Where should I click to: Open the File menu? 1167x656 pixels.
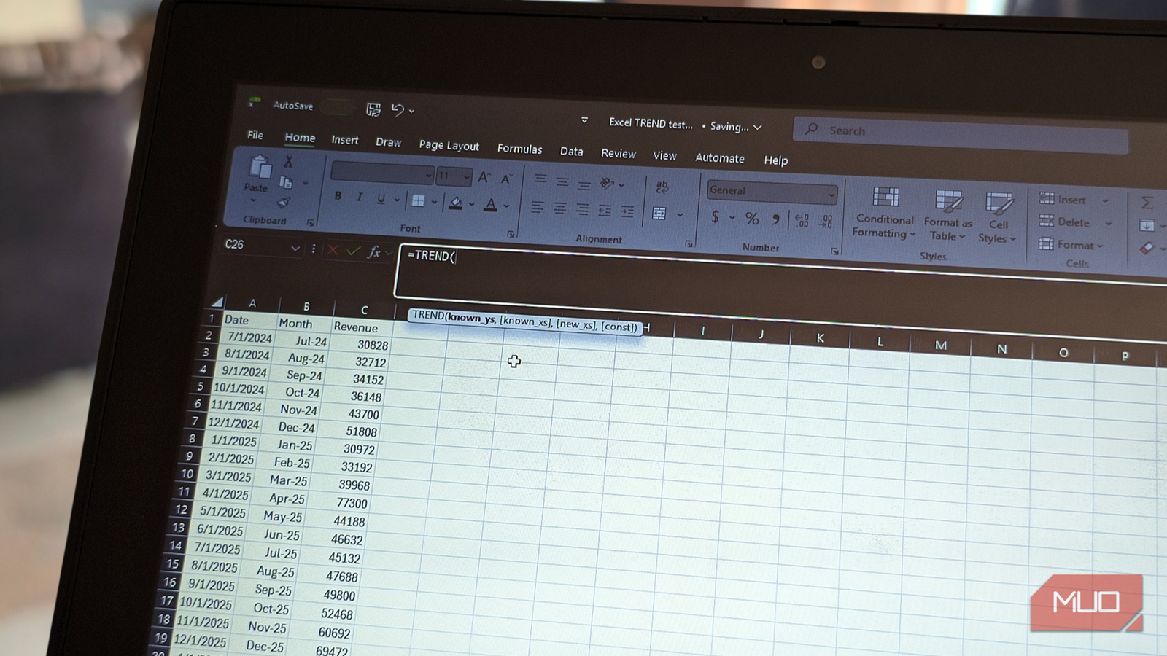[x=255, y=135]
